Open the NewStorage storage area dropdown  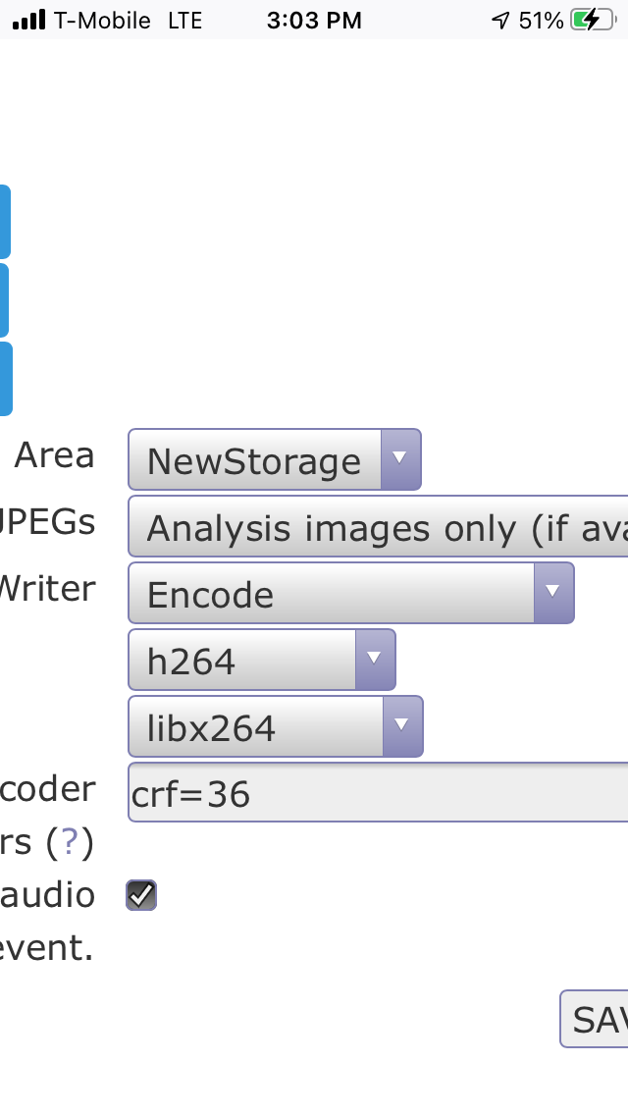275,459
